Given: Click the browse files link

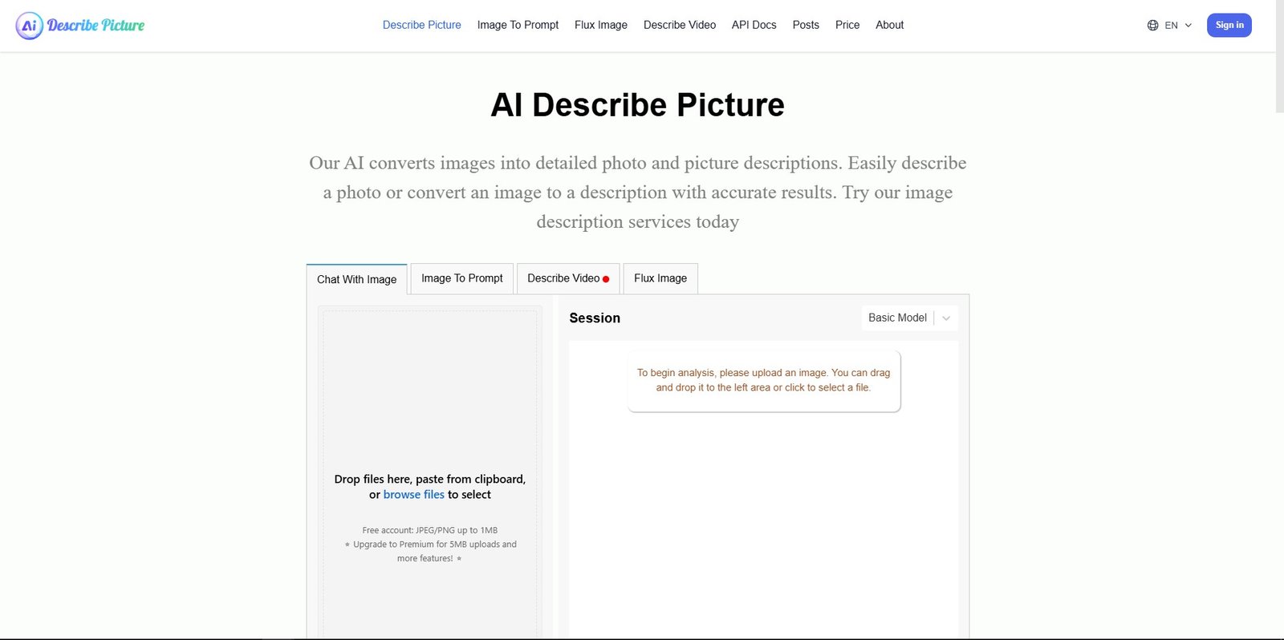Looking at the screenshot, I should point(413,495).
